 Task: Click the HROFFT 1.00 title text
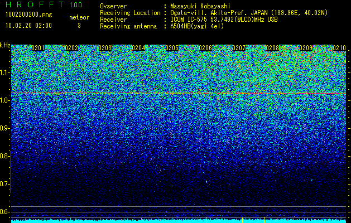pyautogui.click(x=44, y=4)
